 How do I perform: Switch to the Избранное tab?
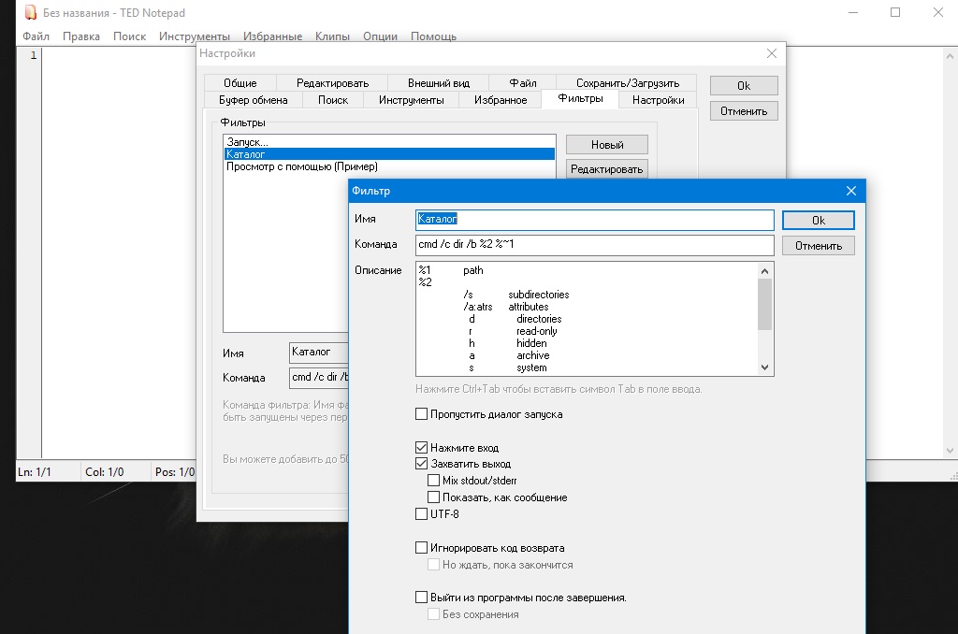pos(501,100)
